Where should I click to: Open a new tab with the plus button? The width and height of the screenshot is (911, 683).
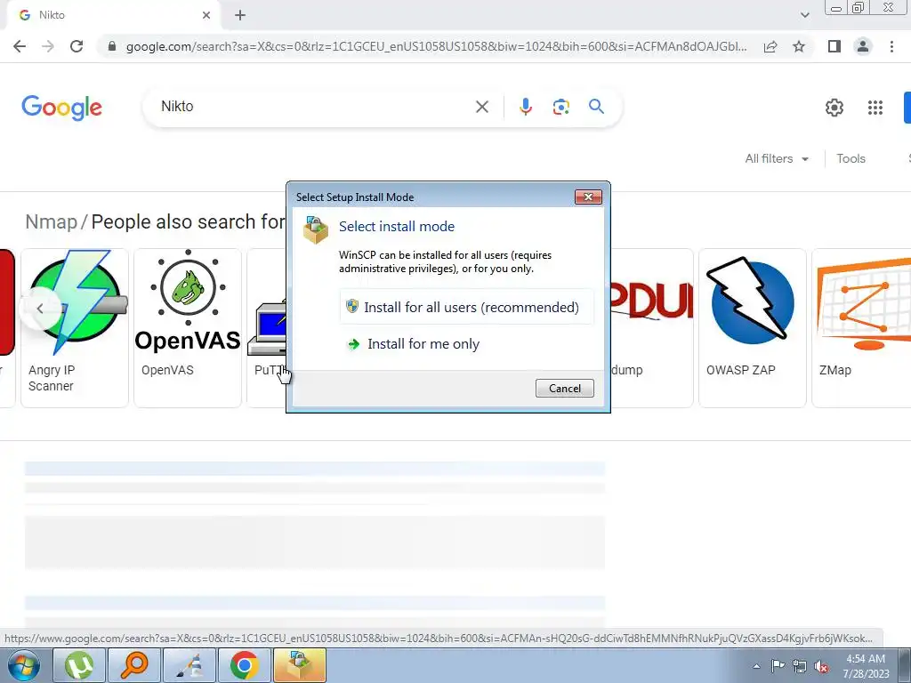pyautogui.click(x=240, y=15)
